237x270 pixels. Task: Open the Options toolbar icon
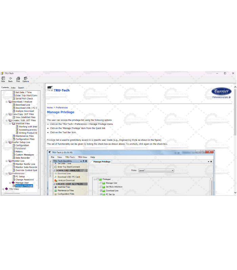pos(26,79)
